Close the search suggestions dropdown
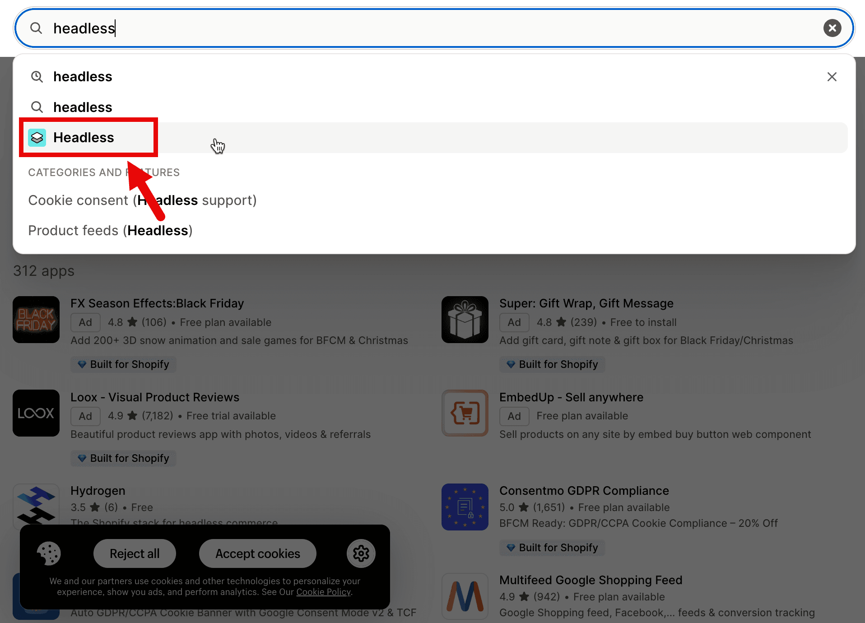865x623 pixels. (x=832, y=77)
